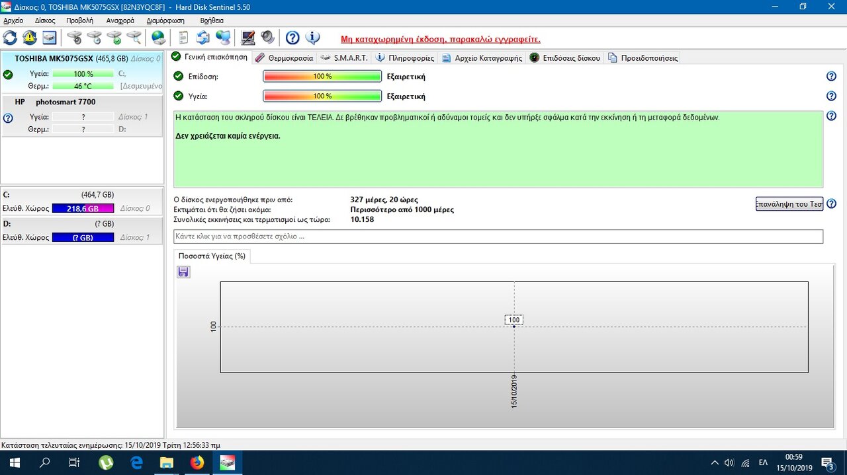
Task: Click the Επίδοση 100 % gradient bar
Action: coord(322,77)
